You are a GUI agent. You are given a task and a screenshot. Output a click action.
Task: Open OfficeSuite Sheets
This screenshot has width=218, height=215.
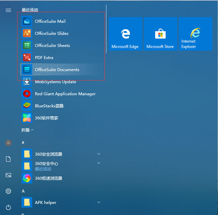click(x=52, y=45)
